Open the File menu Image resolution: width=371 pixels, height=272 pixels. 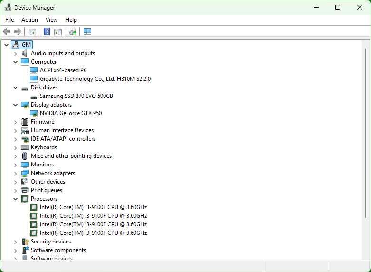click(10, 20)
